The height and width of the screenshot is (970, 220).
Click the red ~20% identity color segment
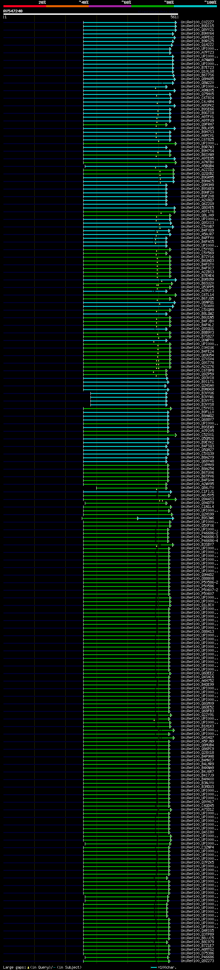click(x=24, y=6)
